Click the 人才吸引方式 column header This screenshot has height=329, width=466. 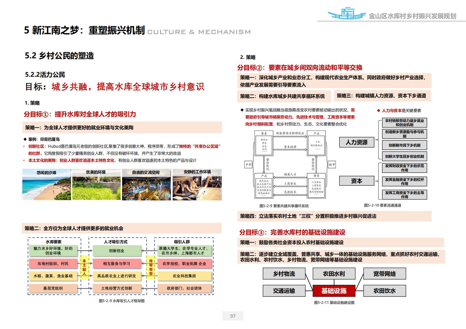(x=116, y=242)
